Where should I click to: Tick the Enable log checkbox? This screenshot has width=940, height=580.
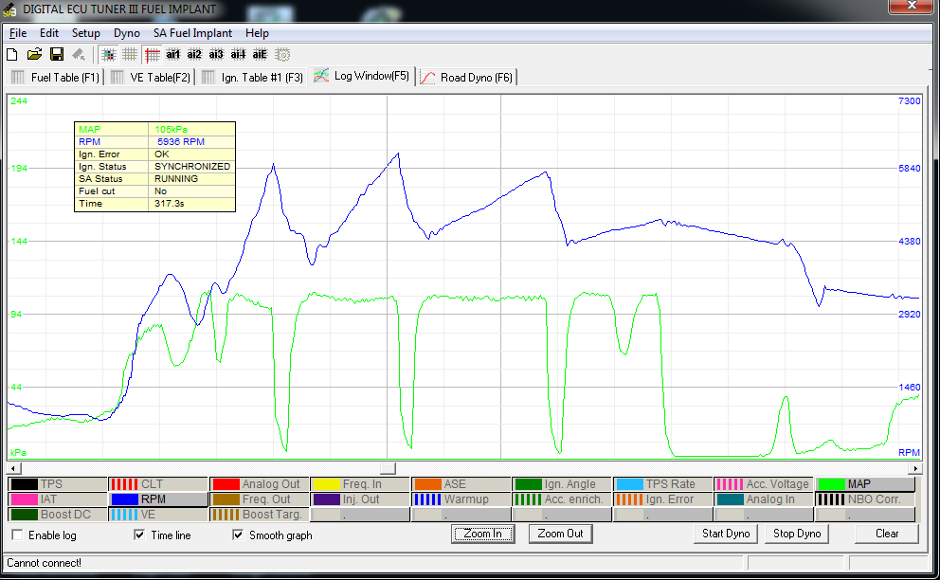[17, 535]
